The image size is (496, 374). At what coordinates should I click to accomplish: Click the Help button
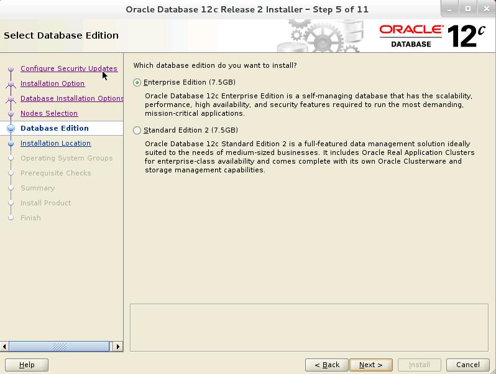(x=27, y=365)
